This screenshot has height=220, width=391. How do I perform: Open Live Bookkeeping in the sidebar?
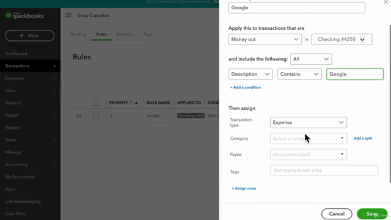point(23,202)
